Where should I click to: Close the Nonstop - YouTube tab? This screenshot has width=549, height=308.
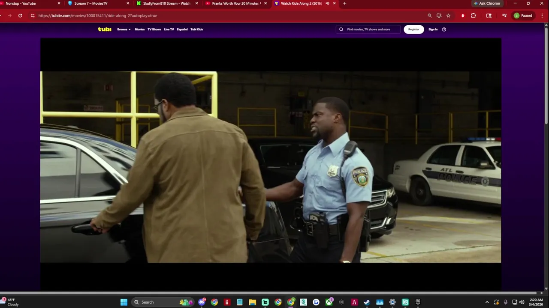(59, 3)
